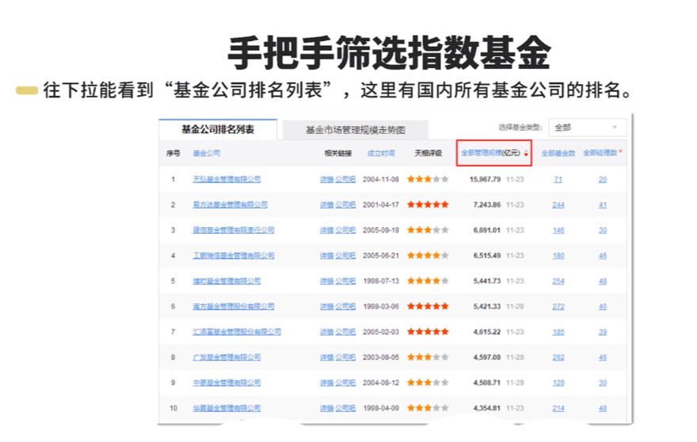
Task: Select the date 2004-11-08 in row 1
Action: pyautogui.click(x=381, y=179)
